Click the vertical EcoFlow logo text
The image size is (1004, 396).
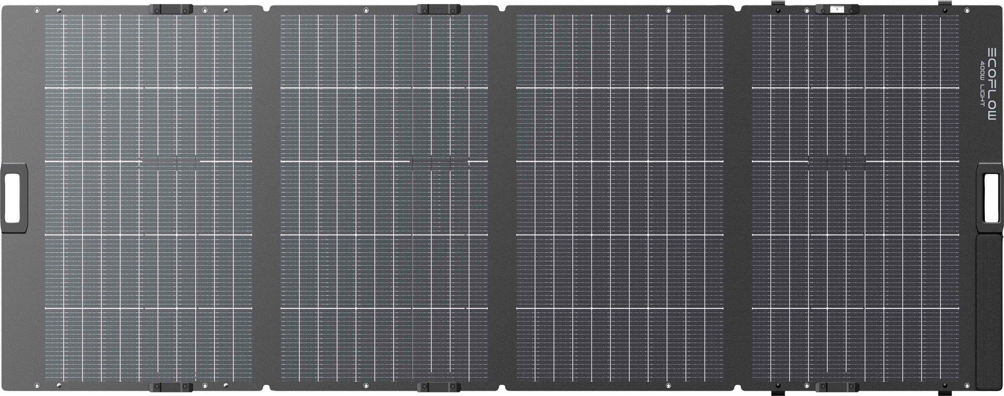coord(992,84)
